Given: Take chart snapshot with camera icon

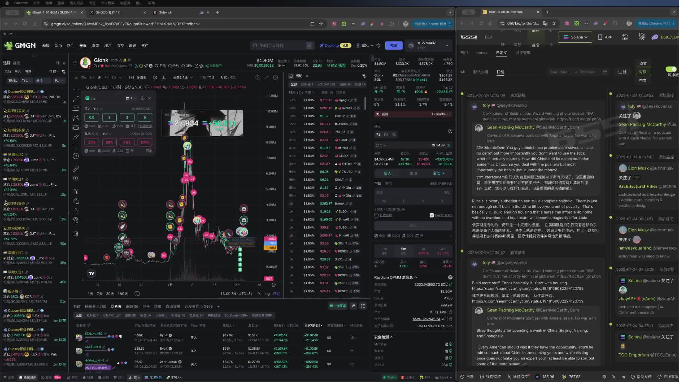Looking at the screenshot, I should coord(257,77).
